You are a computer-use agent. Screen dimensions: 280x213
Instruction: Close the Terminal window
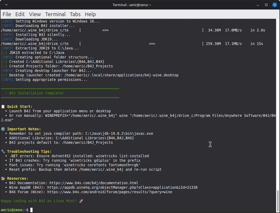[274, 5]
